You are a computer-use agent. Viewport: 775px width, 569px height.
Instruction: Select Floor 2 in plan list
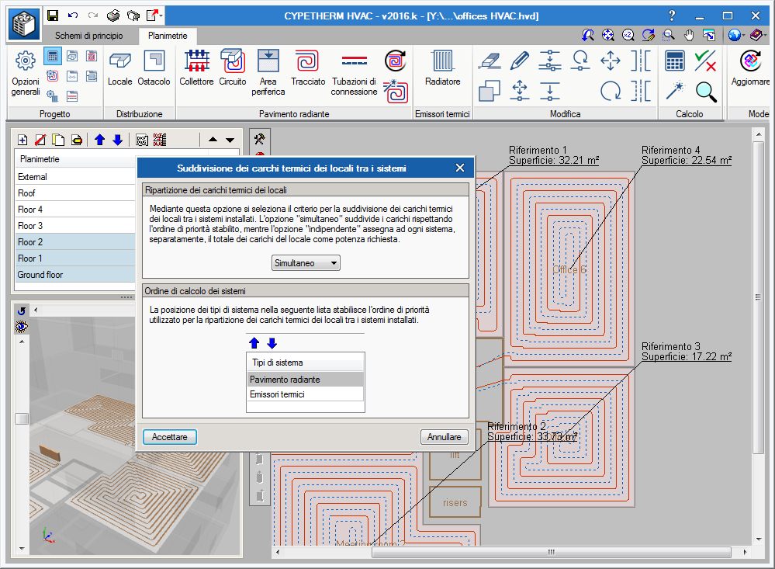coord(75,242)
